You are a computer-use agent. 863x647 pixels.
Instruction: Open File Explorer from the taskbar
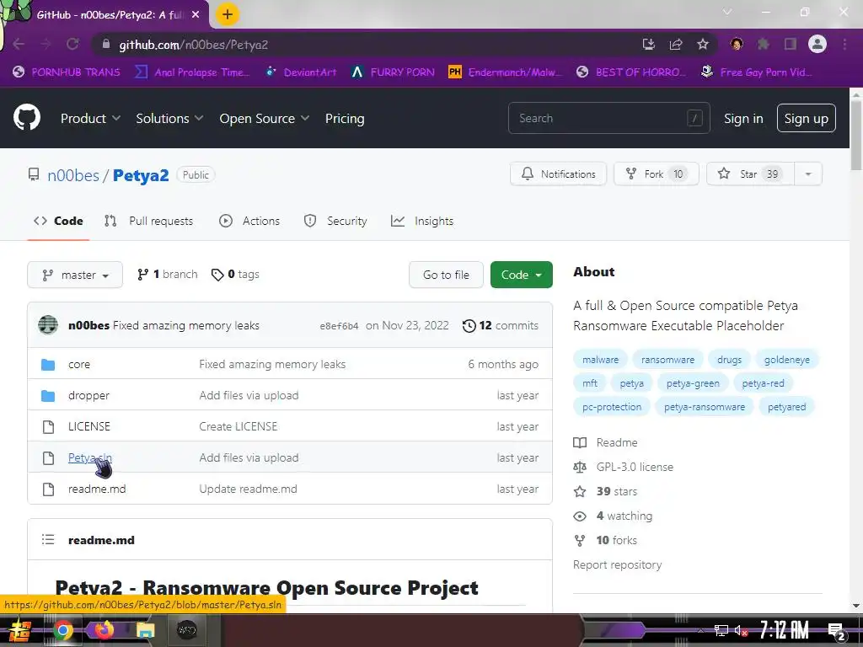145,630
